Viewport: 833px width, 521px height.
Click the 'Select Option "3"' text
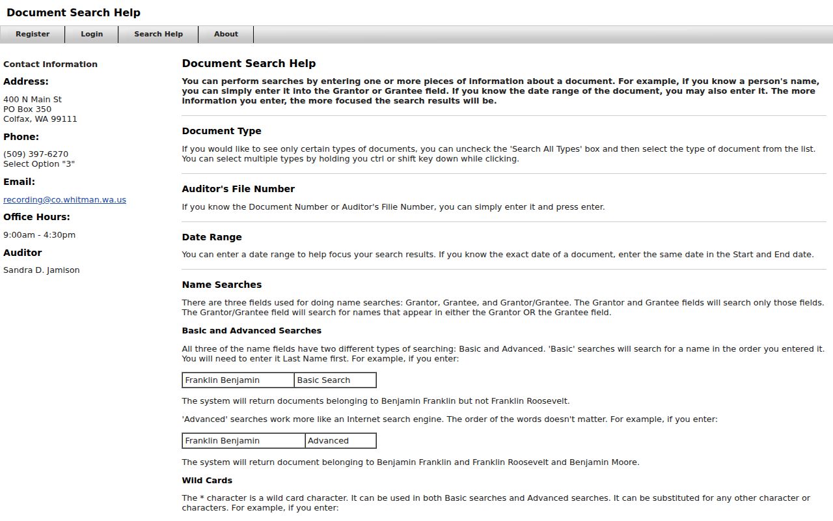coord(39,164)
